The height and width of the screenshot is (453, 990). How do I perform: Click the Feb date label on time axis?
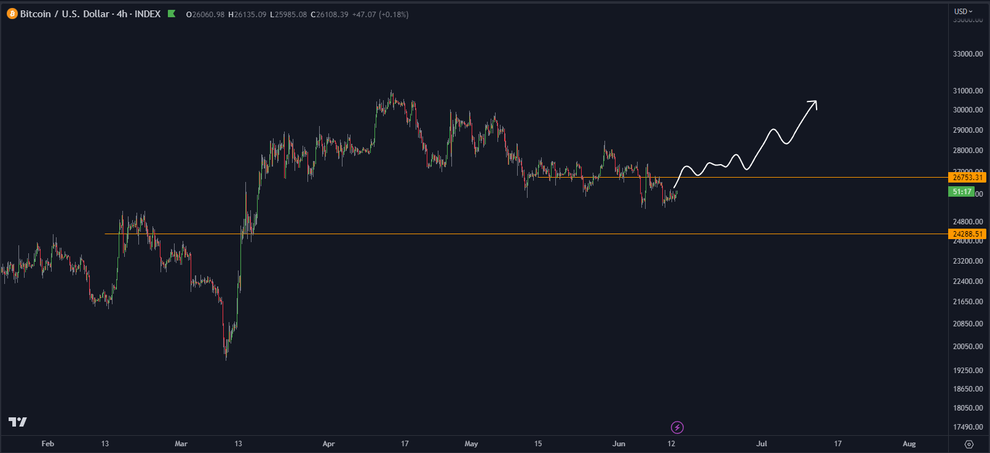[x=47, y=444]
